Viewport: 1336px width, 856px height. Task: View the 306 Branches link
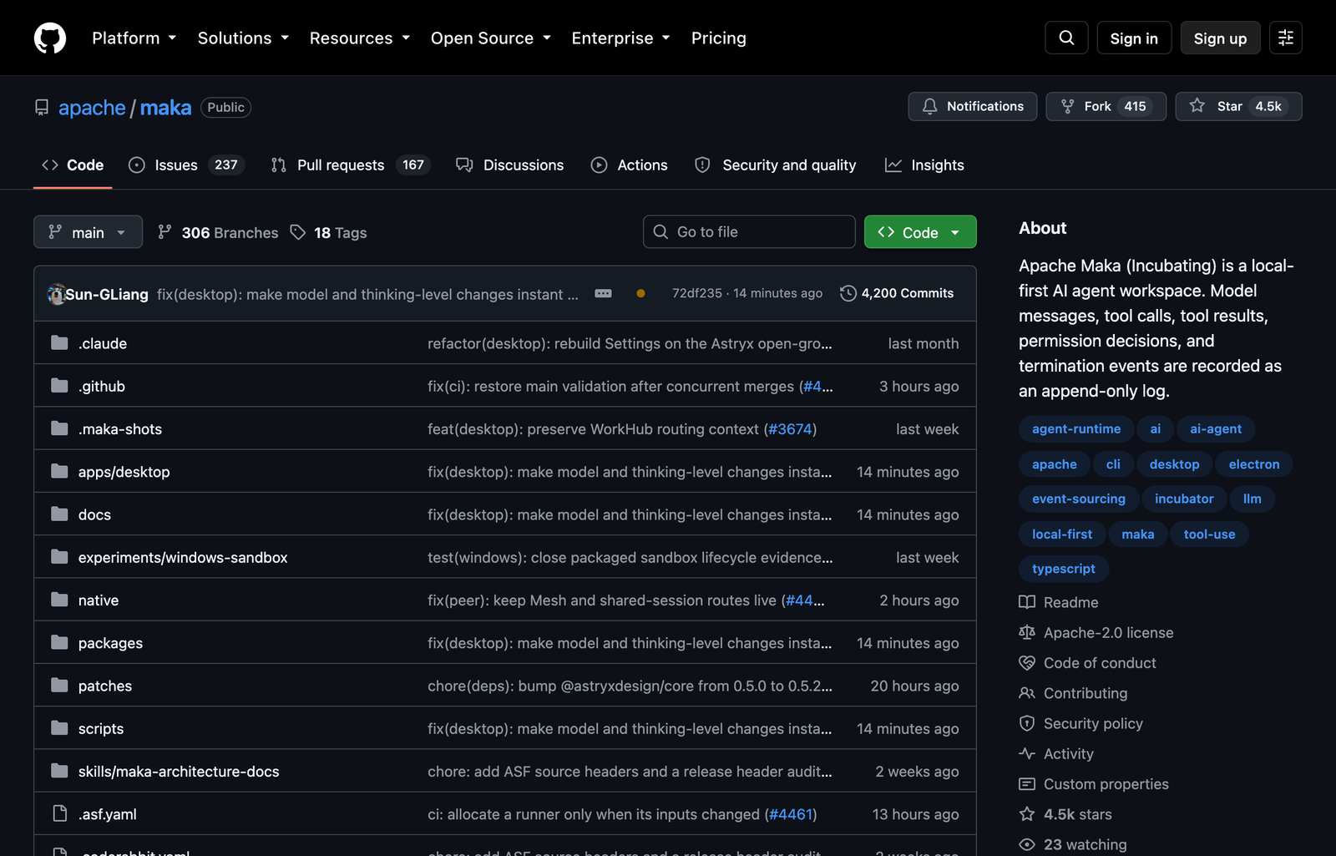coord(218,232)
